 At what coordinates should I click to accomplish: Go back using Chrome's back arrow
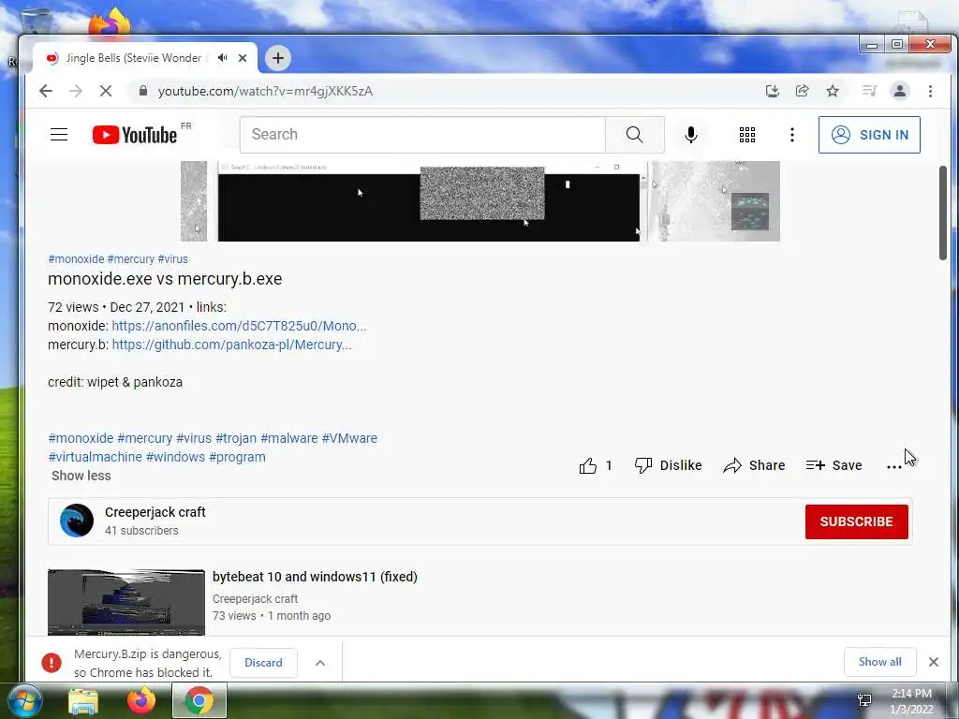(46, 91)
